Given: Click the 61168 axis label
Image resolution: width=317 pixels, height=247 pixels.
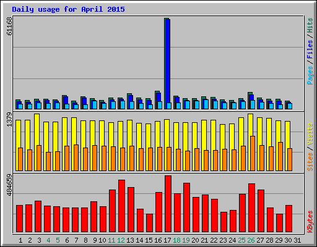Looking at the screenshot, I should [x=9, y=26].
